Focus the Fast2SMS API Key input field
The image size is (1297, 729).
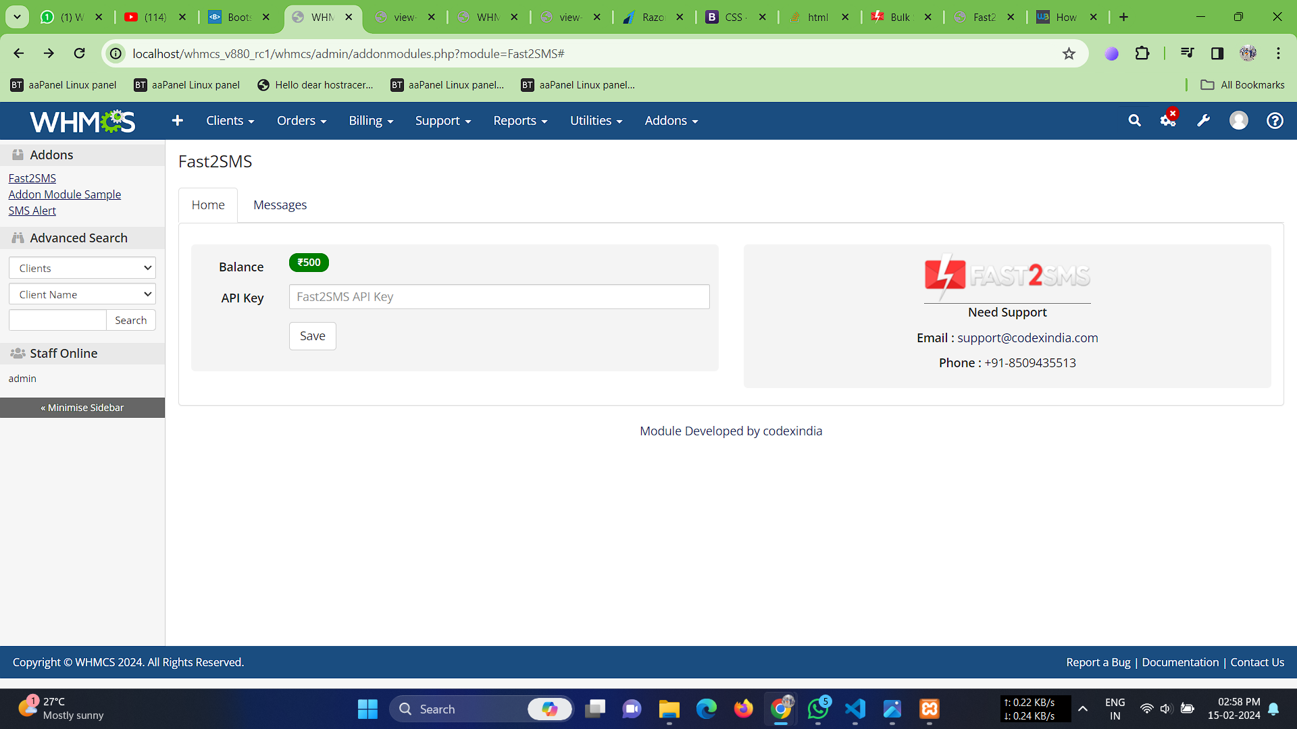(499, 297)
